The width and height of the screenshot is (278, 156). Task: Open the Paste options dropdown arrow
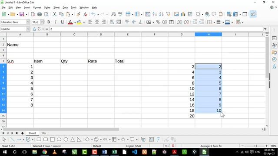click(x=72, y=14)
